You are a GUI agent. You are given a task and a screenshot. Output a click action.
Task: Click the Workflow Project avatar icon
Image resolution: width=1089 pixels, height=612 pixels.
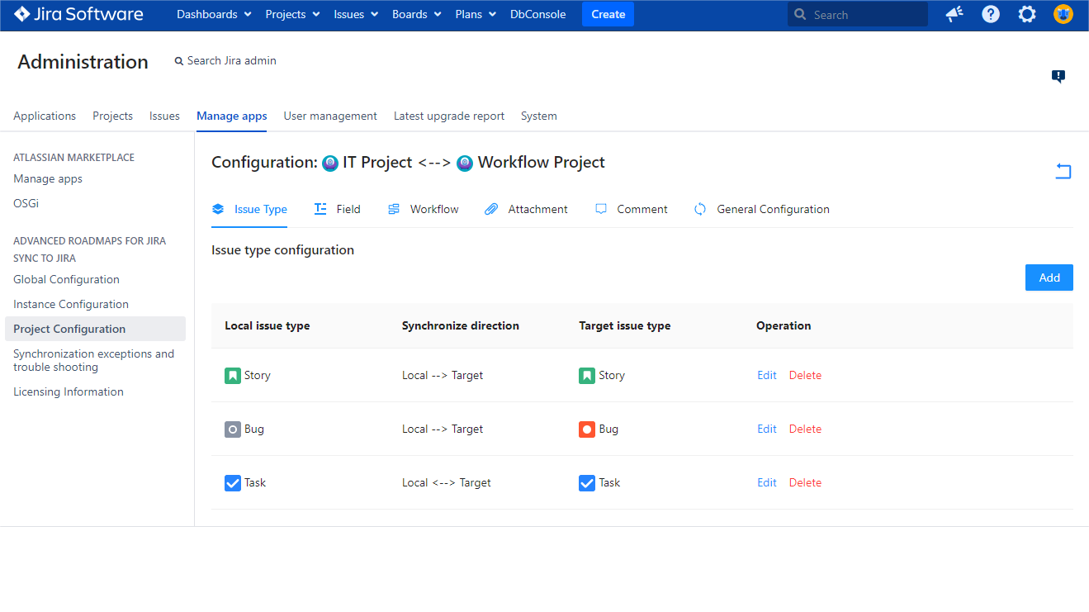pyautogui.click(x=465, y=163)
